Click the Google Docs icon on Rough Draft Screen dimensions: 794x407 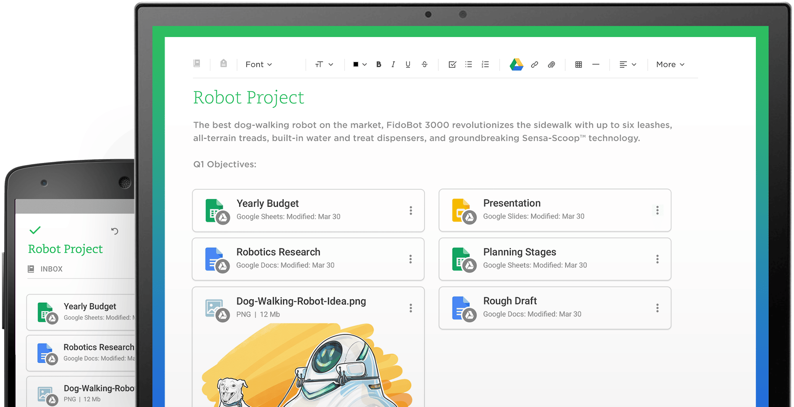tap(463, 309)
